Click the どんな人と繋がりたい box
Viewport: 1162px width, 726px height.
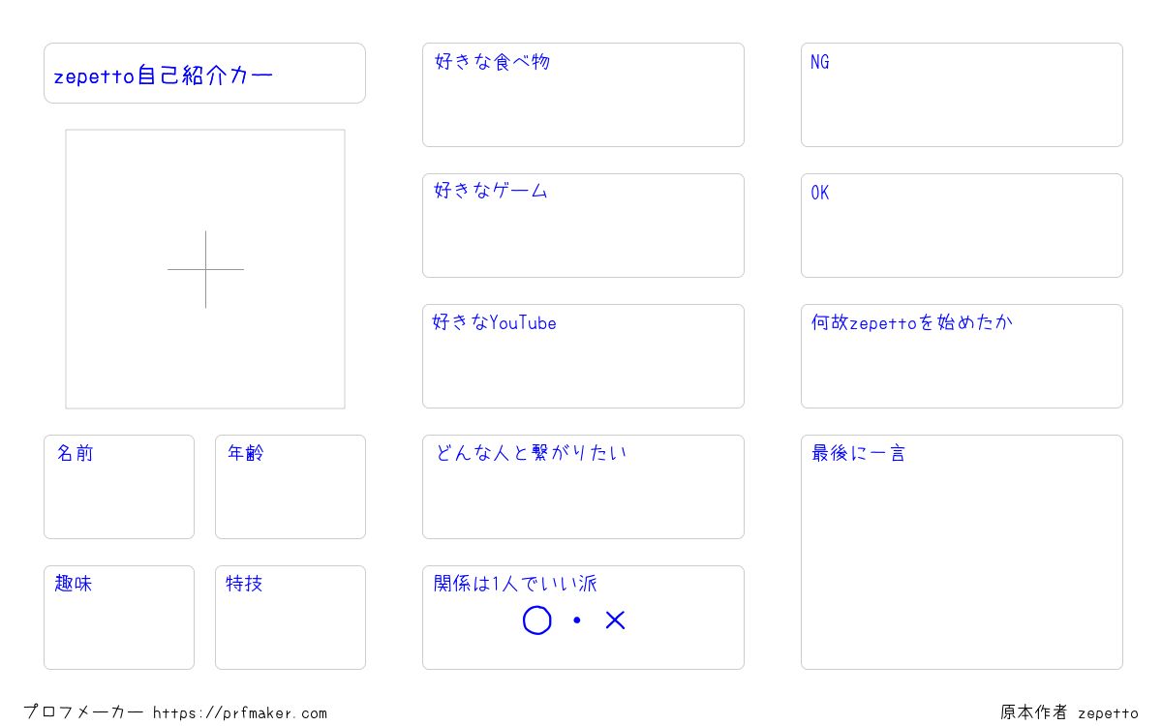[x=583, y=487]
